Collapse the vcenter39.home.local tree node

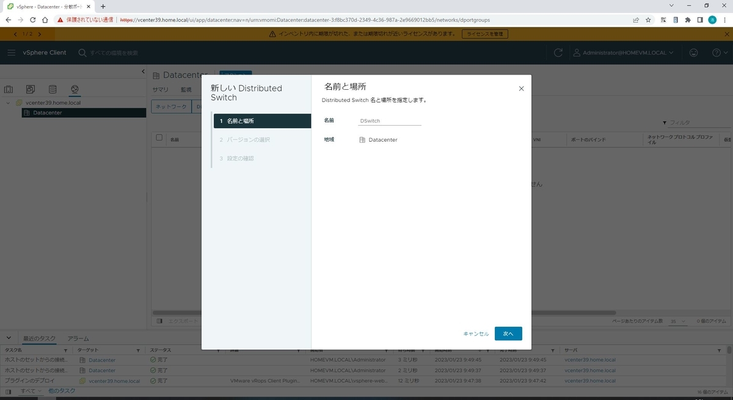pos(8,103)
